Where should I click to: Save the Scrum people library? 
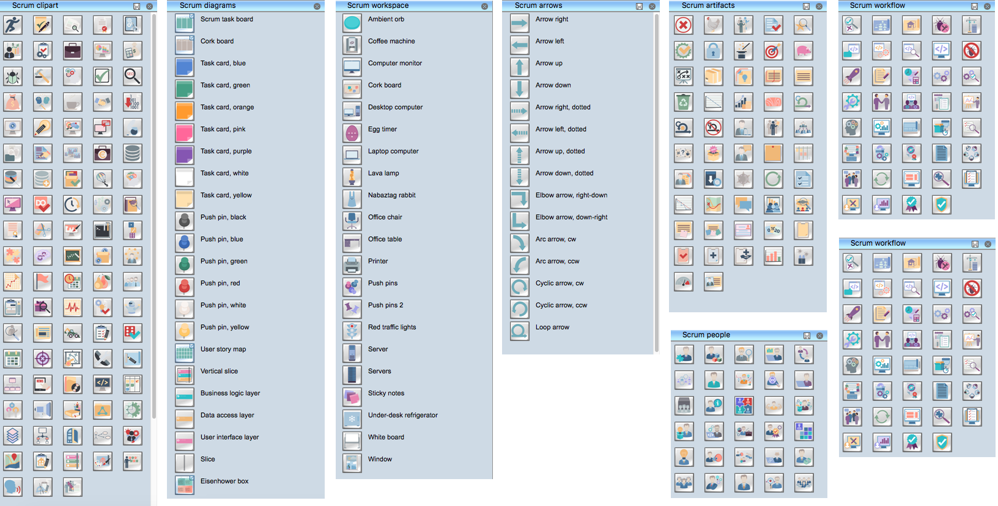[807, 335]
